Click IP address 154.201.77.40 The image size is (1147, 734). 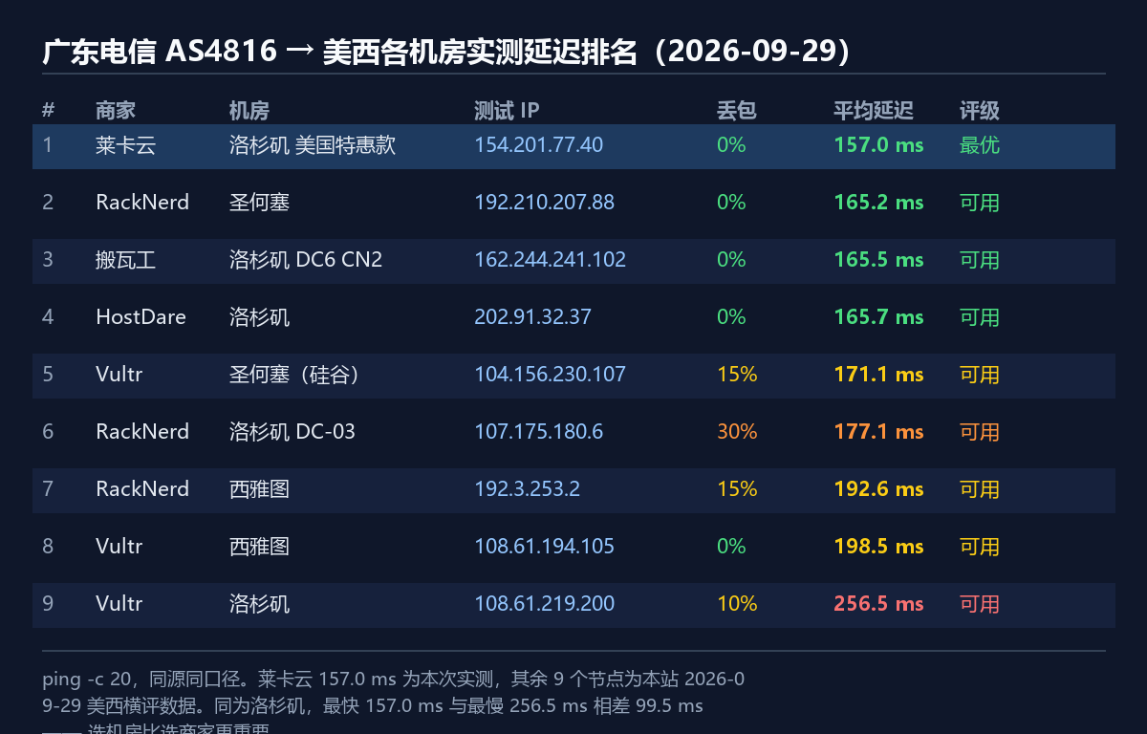538,145
